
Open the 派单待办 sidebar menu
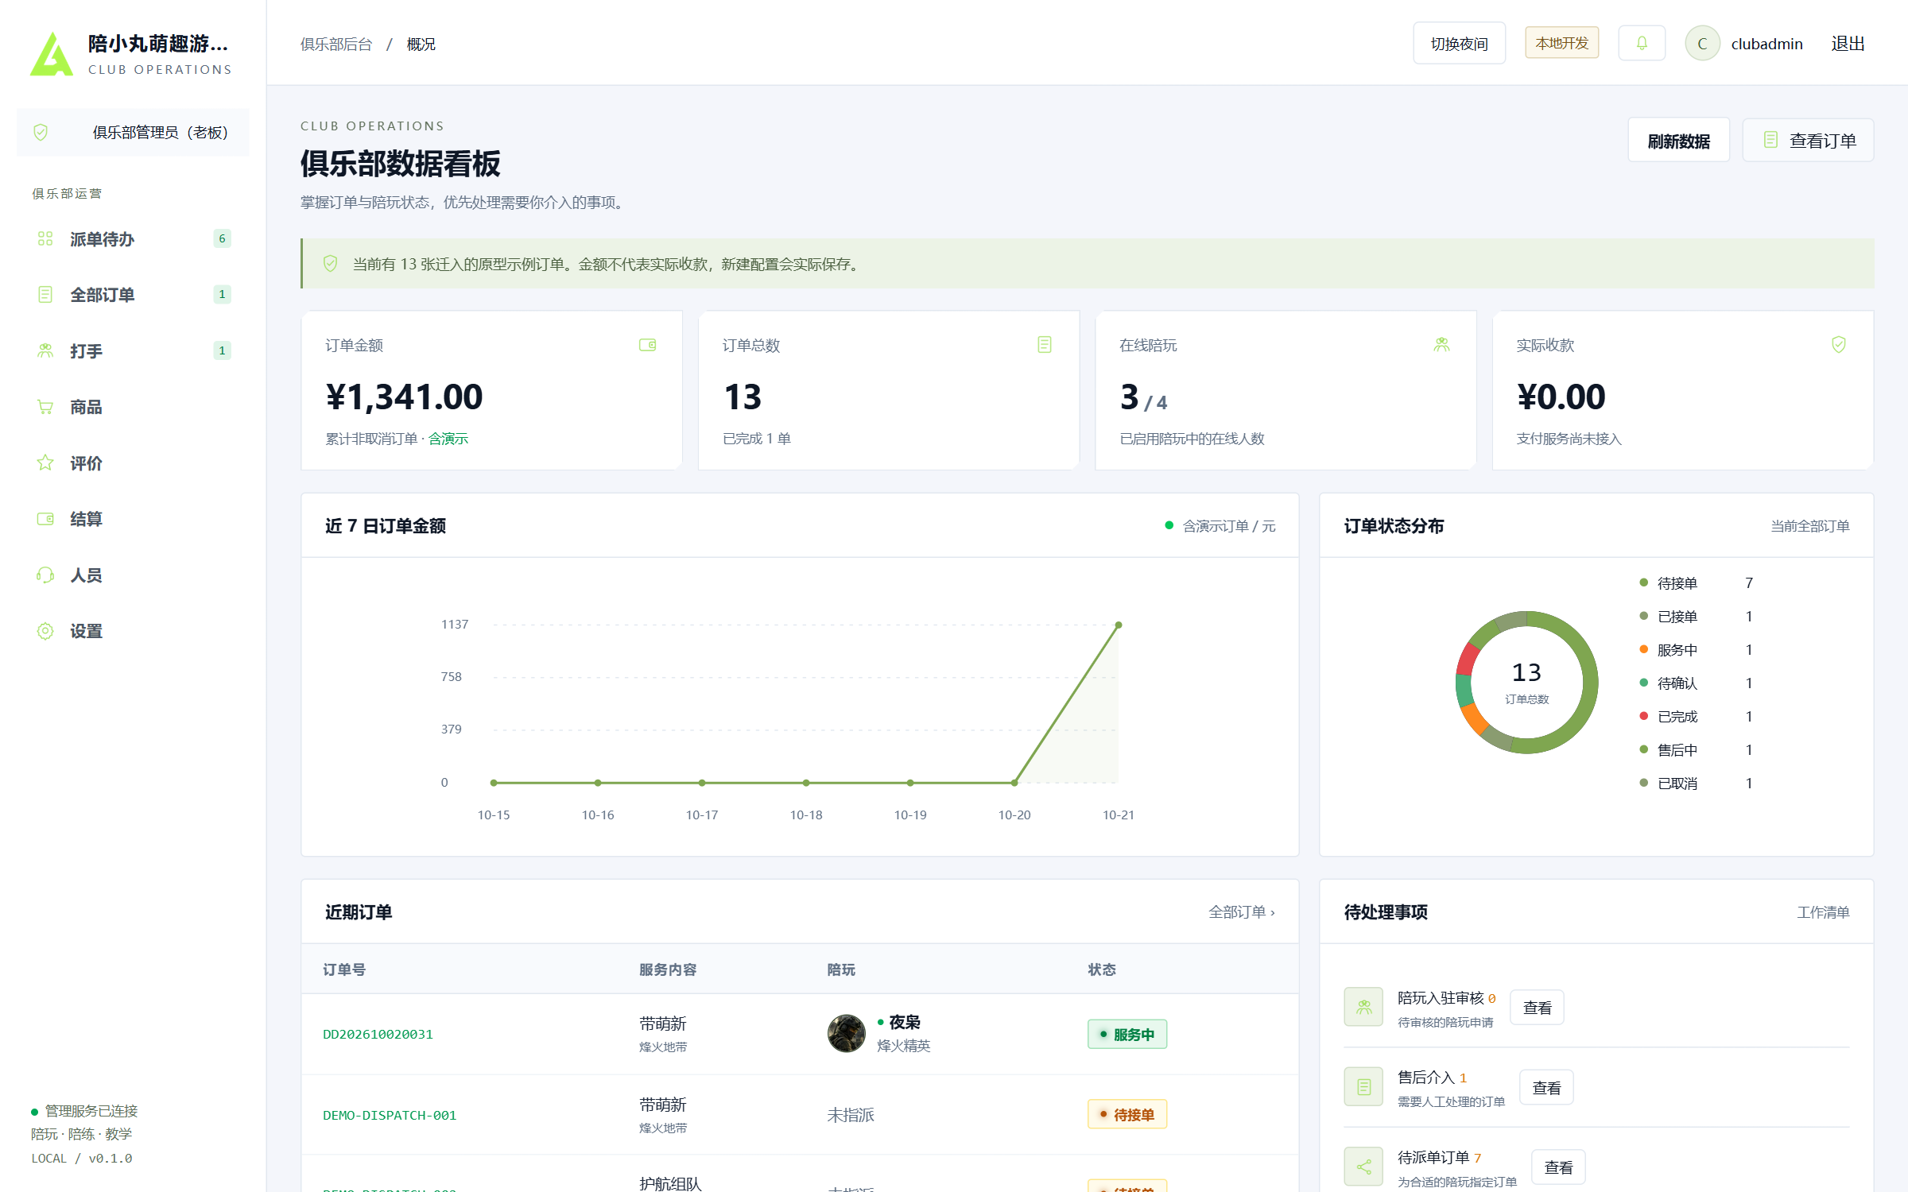[x=133, y=239]
